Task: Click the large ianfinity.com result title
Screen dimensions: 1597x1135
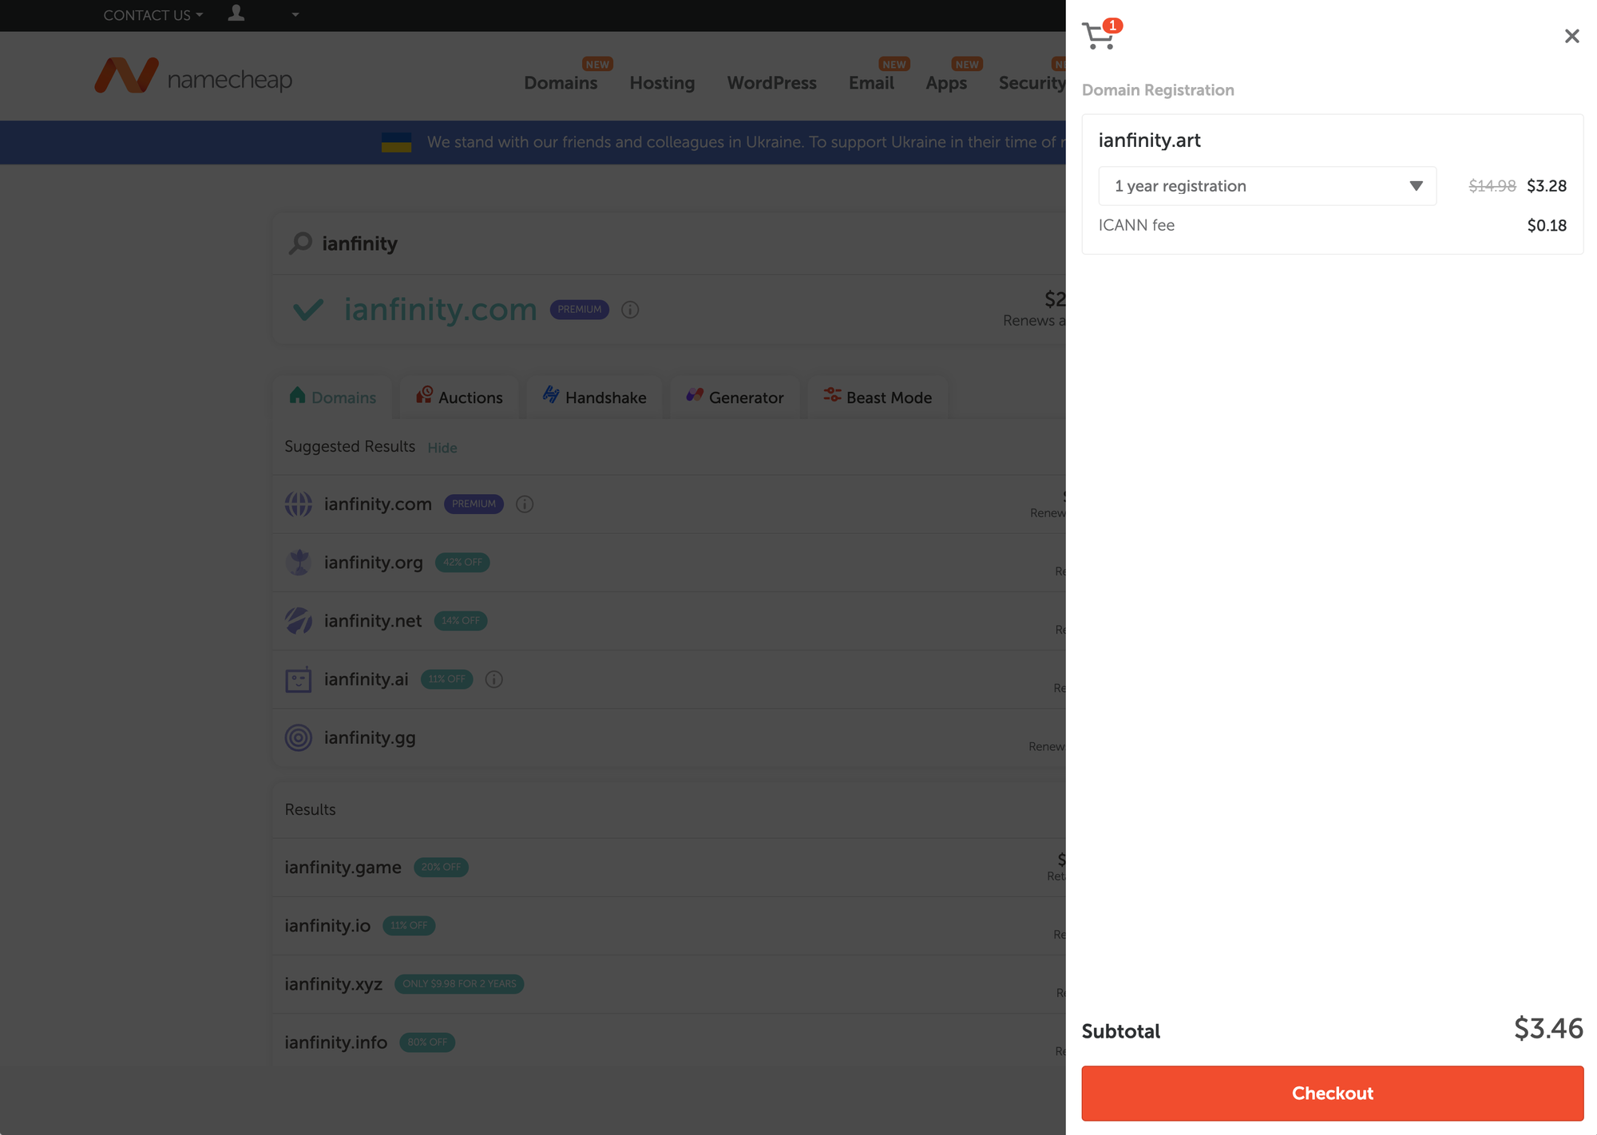Action: coord(440,309)
